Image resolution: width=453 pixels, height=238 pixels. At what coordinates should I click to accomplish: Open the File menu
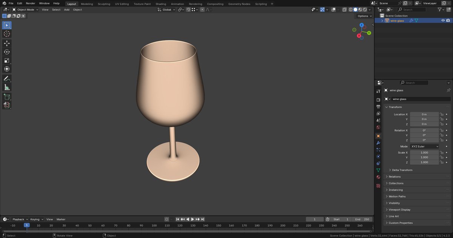pos(11,3)
